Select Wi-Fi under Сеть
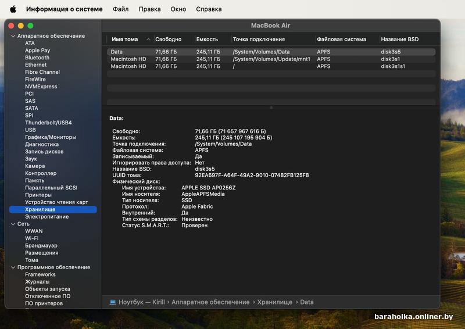The image size is (465, 329). pyautogui.click(x=32, y=238)
